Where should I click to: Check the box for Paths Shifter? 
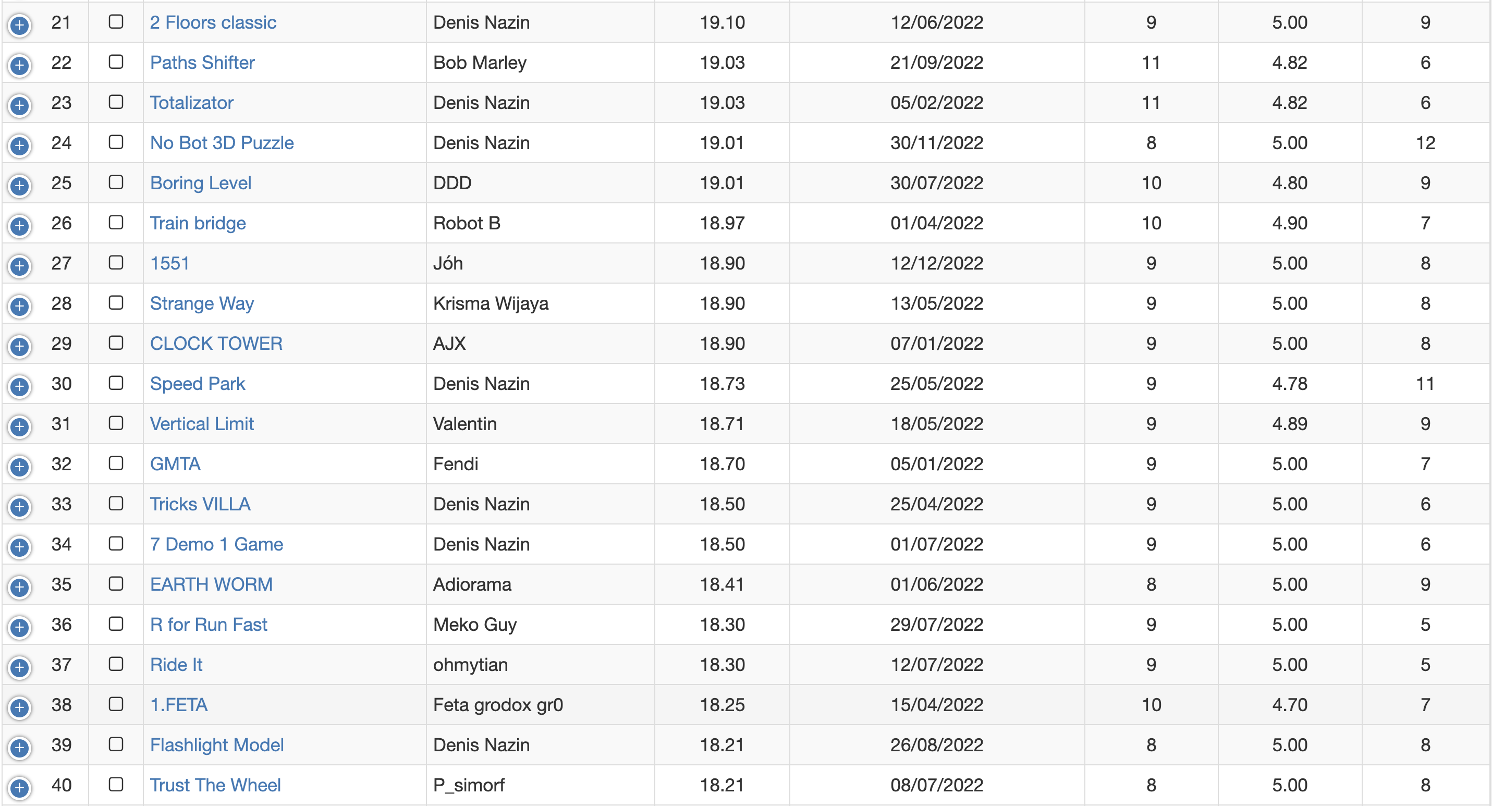(x=116, y=62)
